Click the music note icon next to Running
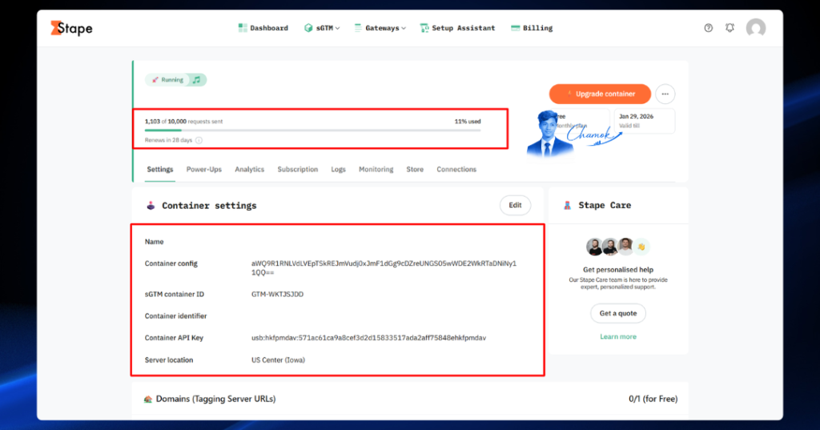The height and width of the screenshot is (430, 820). click(197, 80)
